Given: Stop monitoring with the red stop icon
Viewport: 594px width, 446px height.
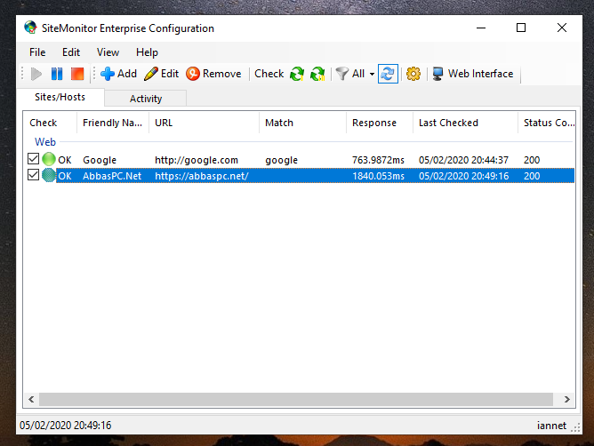Looking at the screenshot, I should point(77,74).
